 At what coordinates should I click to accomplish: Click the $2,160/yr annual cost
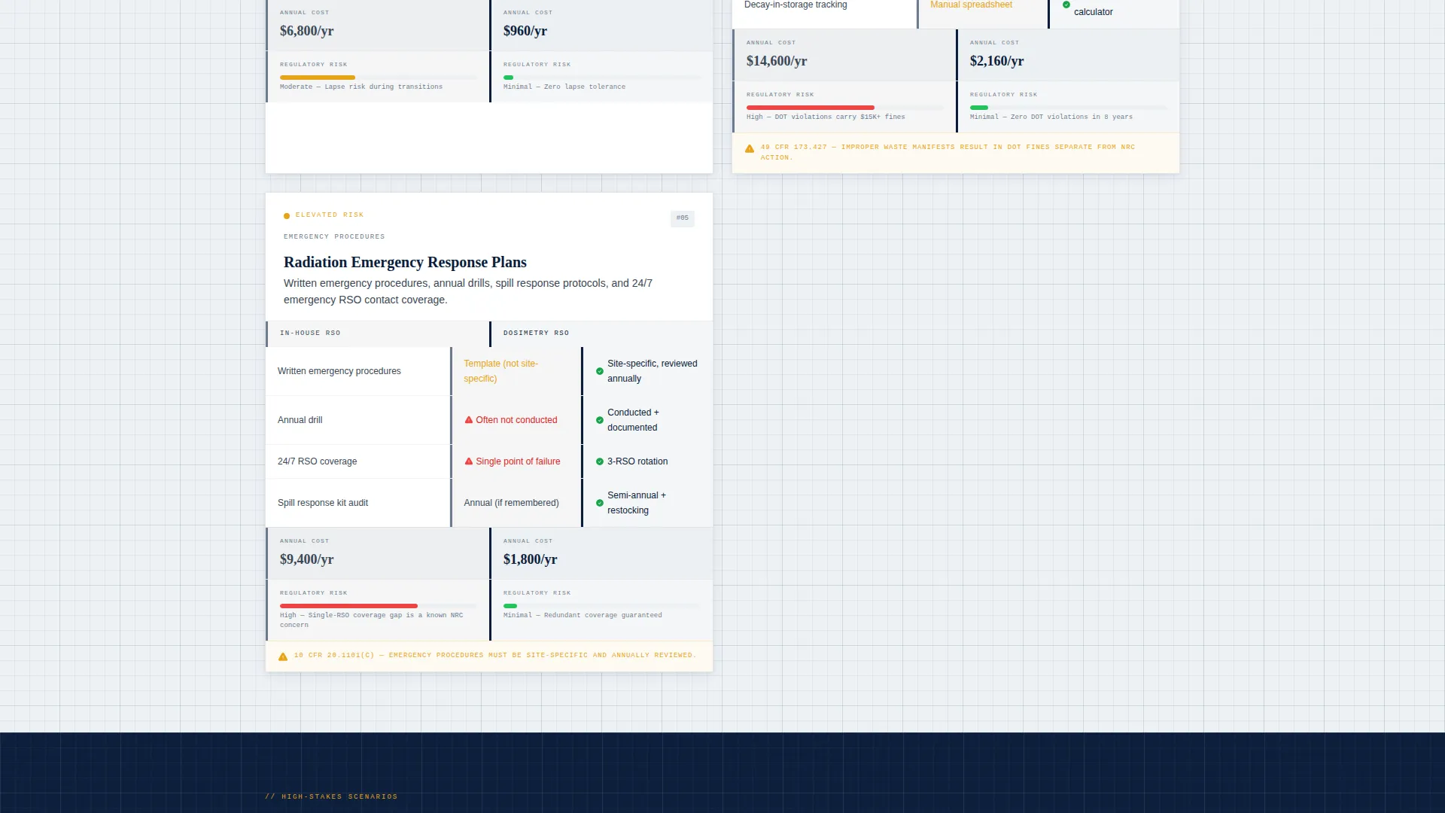[997, 61]
